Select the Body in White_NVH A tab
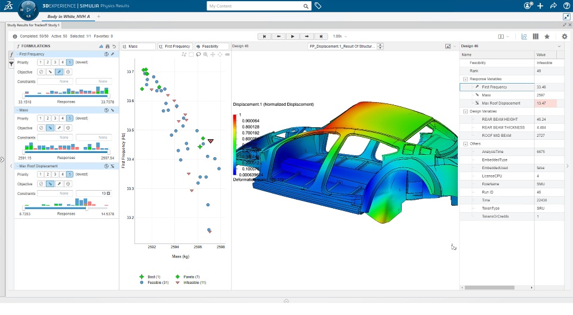The width and height of the screenshot is (573, 315). pyautogui.click(x=68, y=17)
